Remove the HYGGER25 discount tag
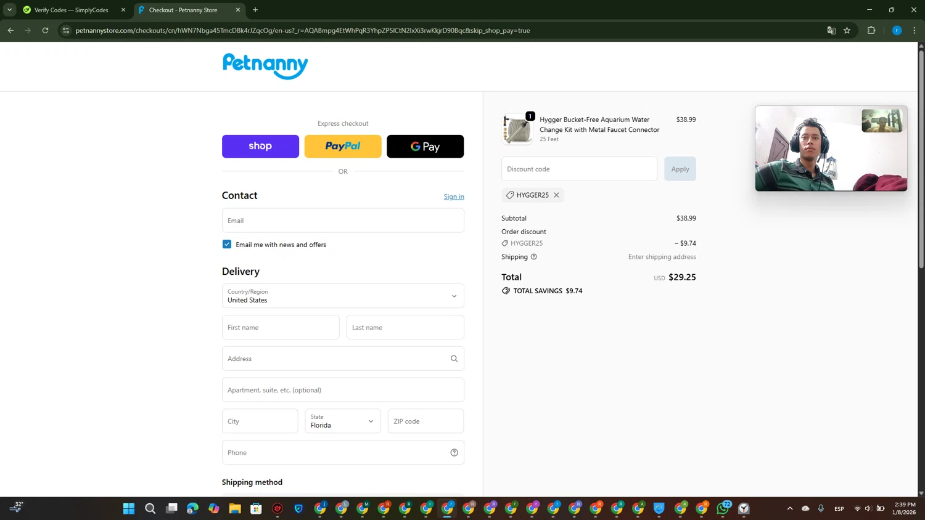 click(556, 195)
